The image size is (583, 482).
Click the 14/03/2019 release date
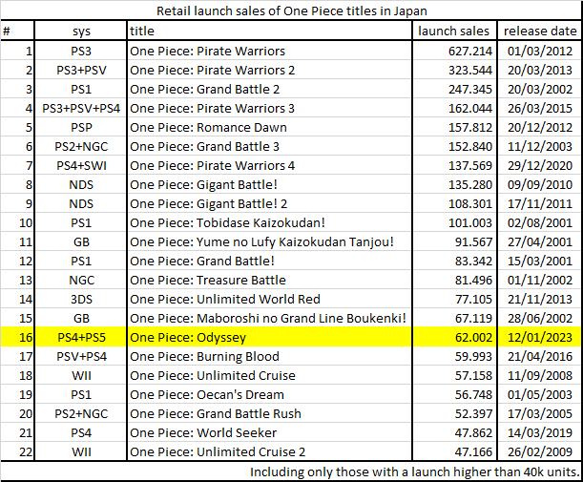point(540,433)
